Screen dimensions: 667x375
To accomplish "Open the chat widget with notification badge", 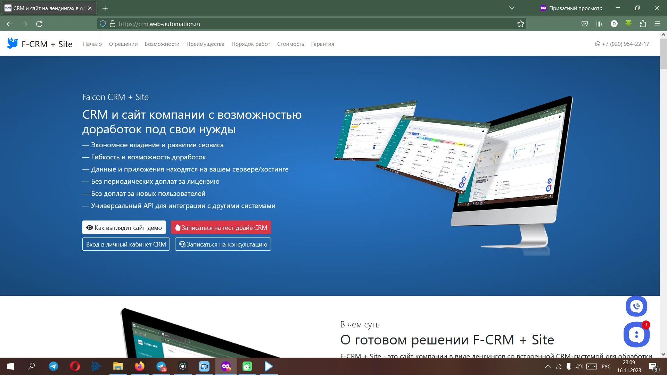I will (636, 334).
